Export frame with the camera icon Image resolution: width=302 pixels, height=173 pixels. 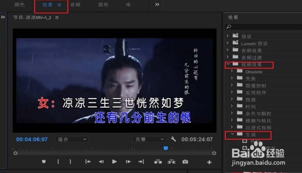tap(185, 162)
